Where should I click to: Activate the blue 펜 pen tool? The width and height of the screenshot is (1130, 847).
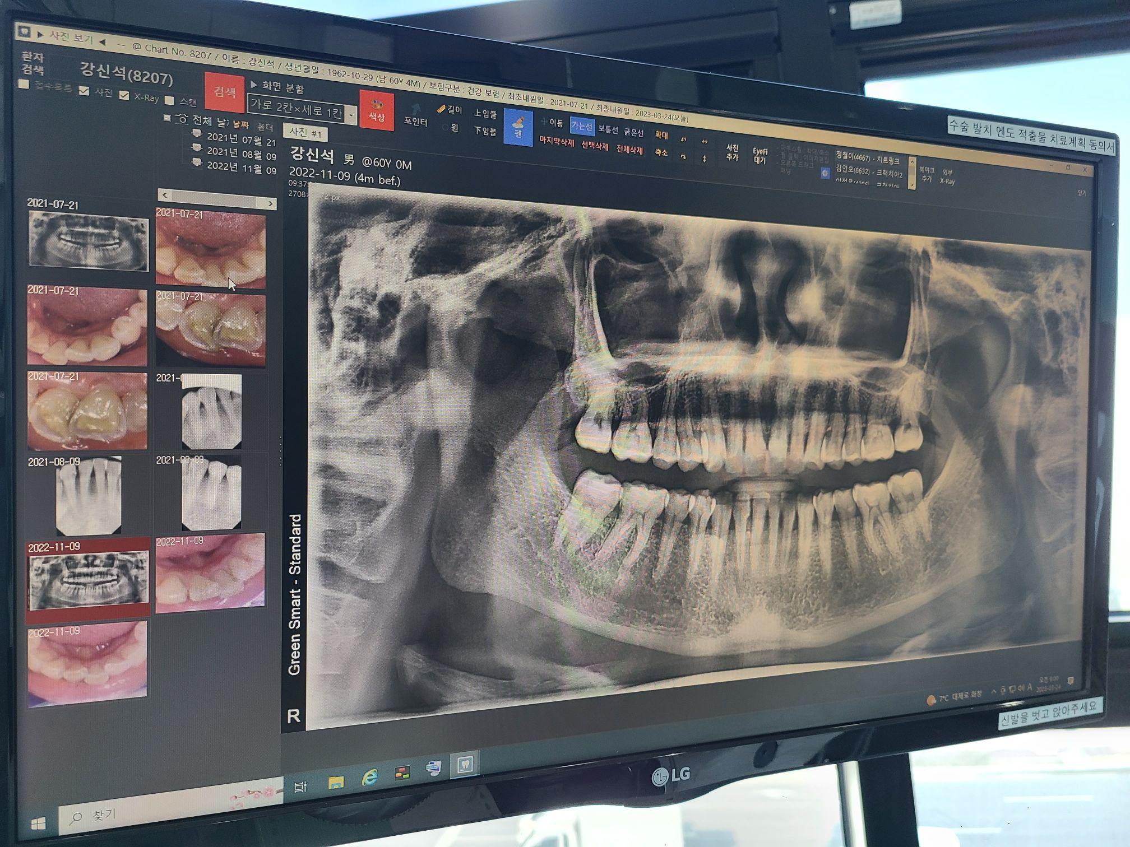(518, 127)
